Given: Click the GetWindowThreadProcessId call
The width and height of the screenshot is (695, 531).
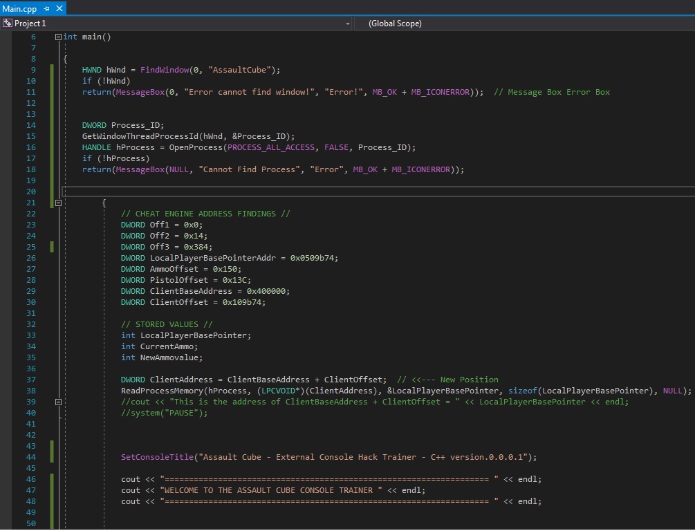Looking at the screenshot, I should 139,136.
